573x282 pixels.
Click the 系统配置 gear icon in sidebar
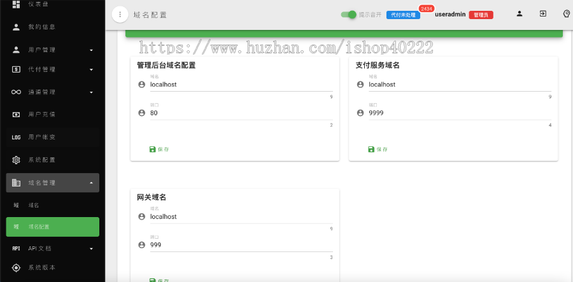17,160
